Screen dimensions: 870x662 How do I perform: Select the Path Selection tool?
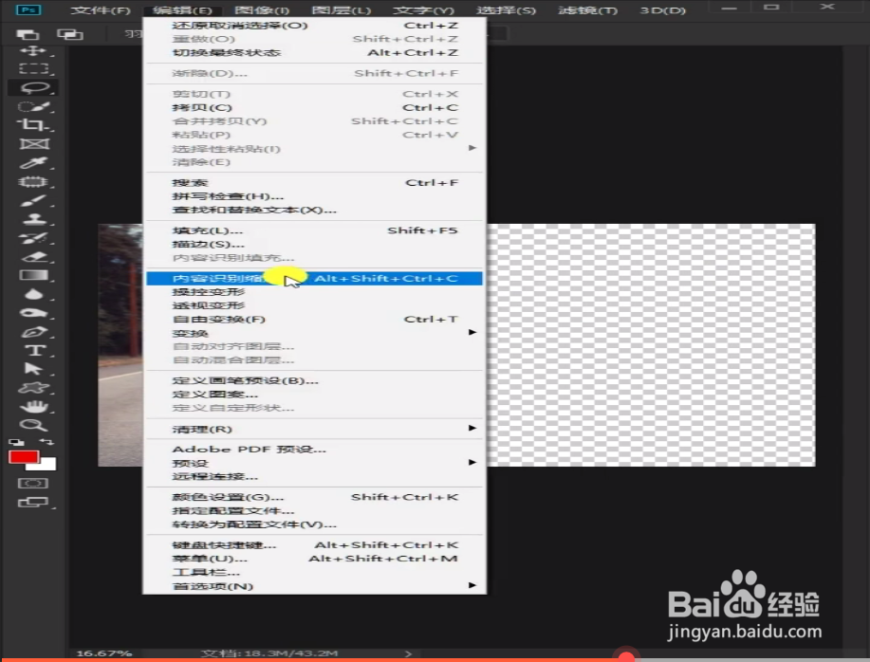[33, 369]
